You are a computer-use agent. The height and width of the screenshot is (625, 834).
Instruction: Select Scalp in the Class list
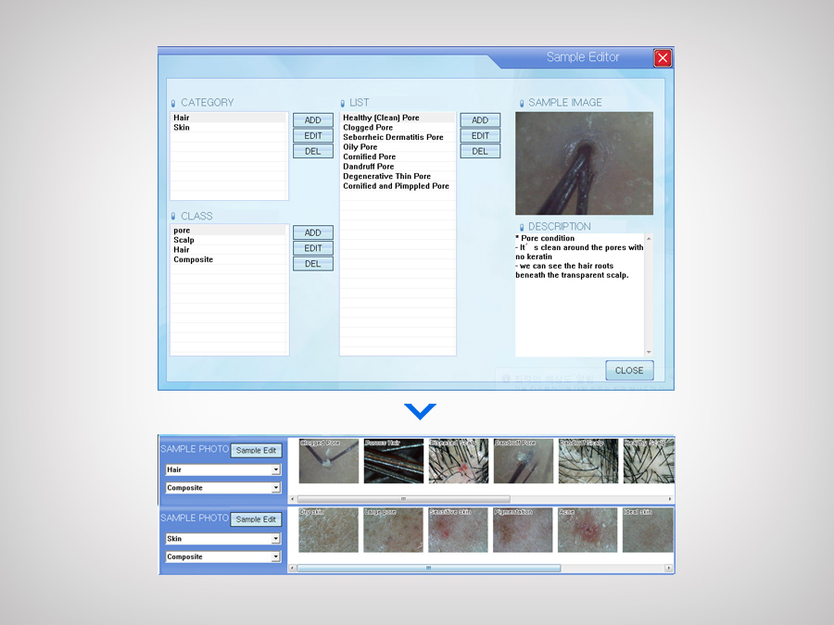tap(183, 240)
